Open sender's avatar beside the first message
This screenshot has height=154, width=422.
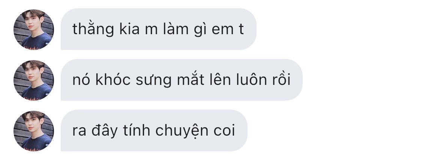click(34, 29)
